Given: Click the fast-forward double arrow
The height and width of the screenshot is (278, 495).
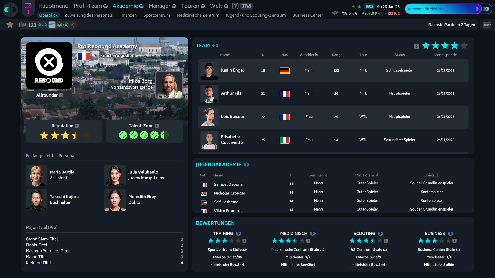Looking at the screenshot, I should tap(486, 9).
